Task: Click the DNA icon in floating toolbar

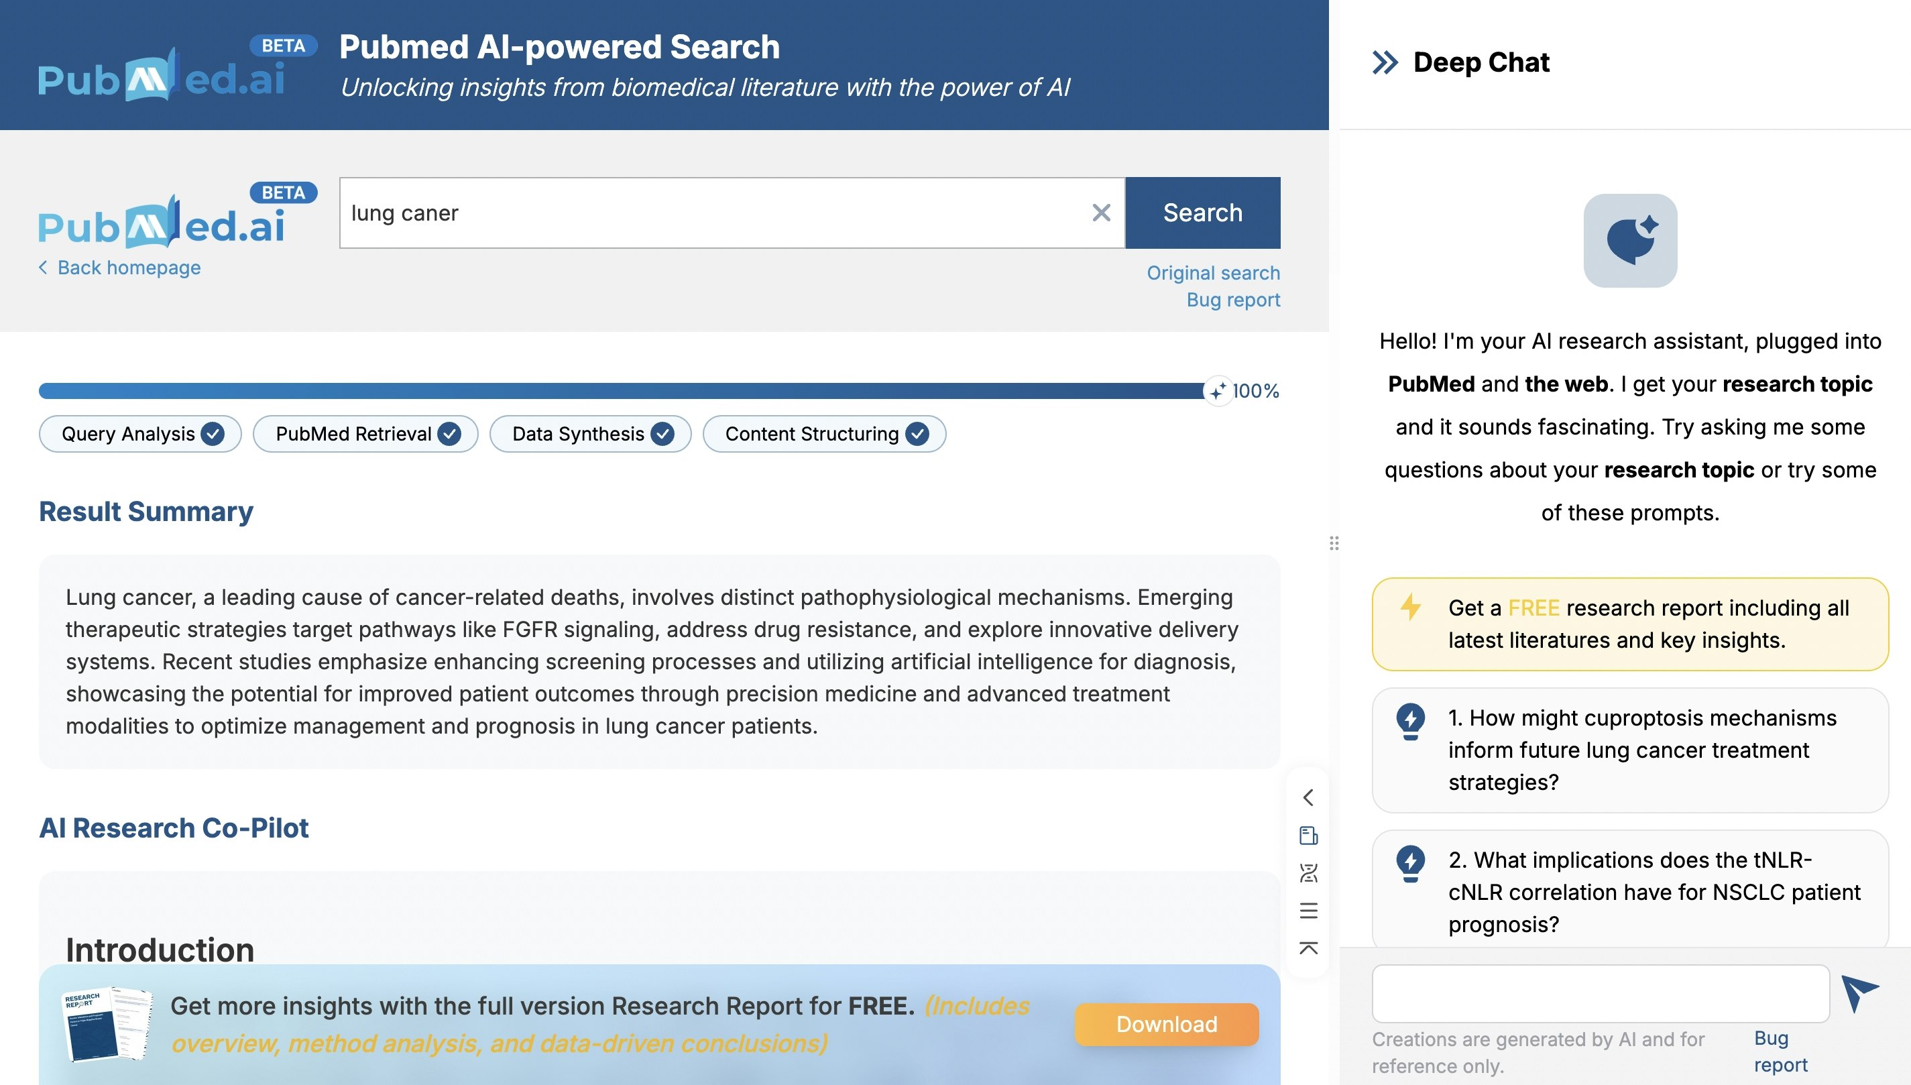Action: [1308, 872]
